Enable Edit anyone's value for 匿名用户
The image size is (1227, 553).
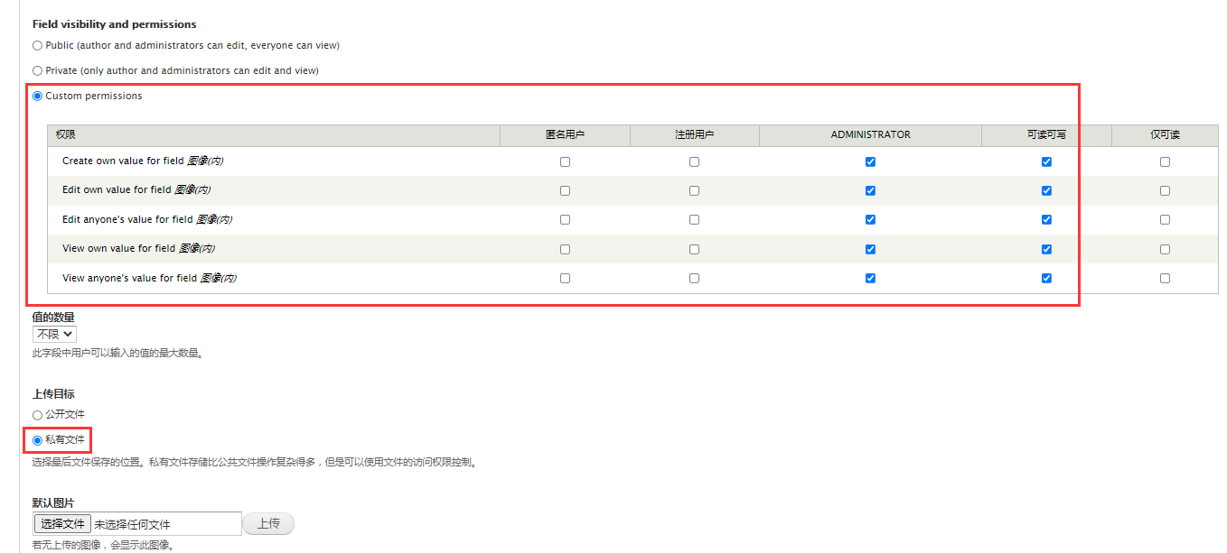565,219
